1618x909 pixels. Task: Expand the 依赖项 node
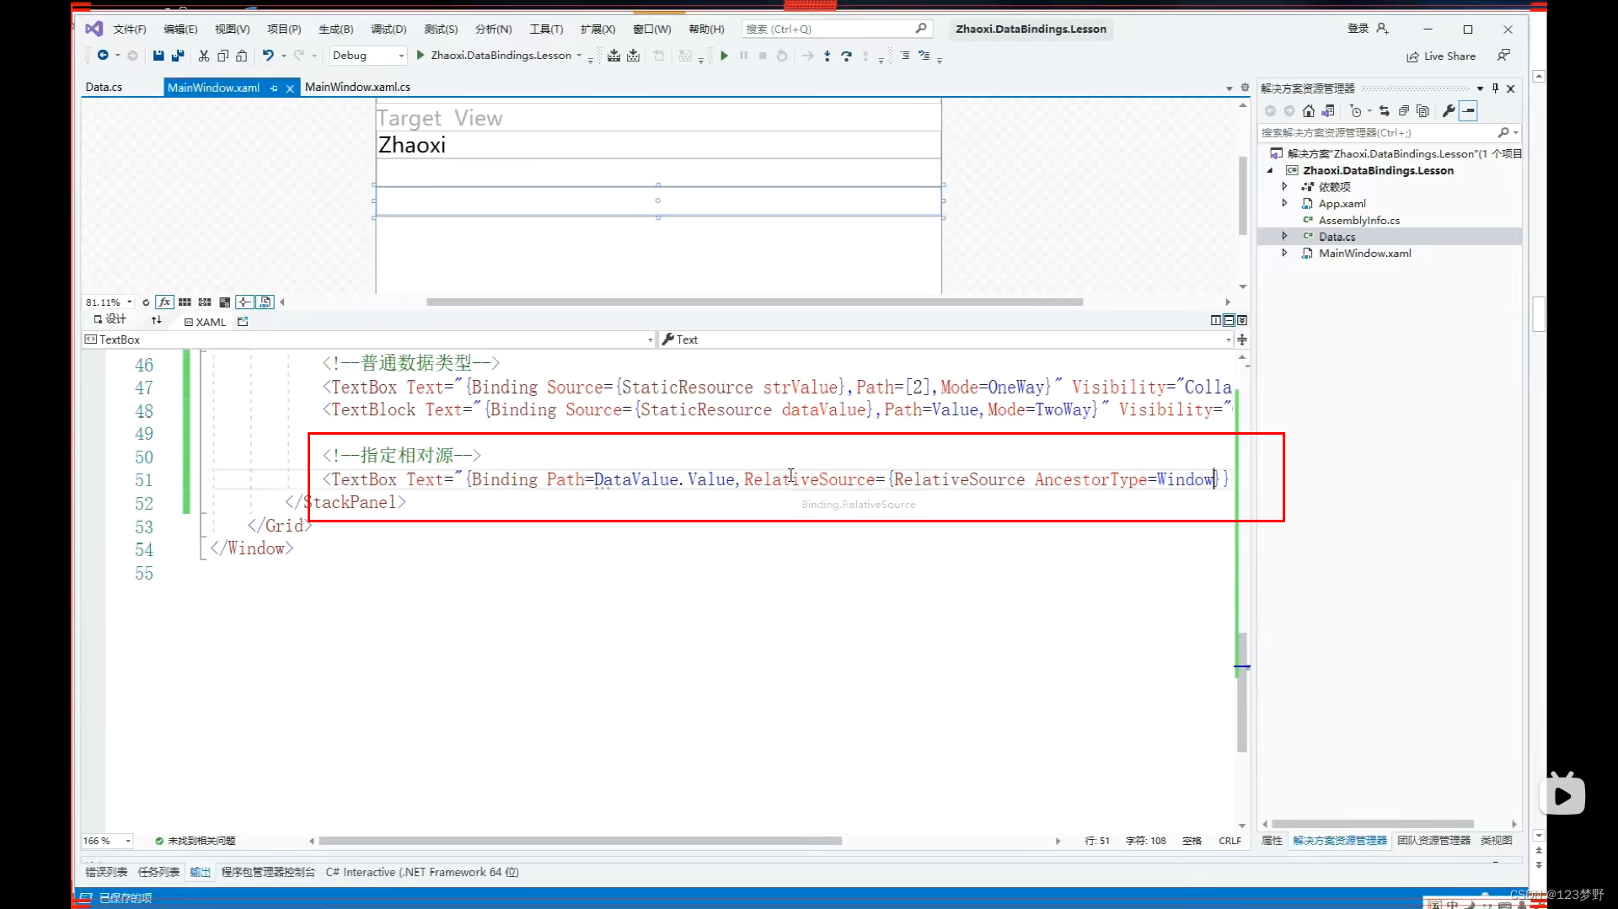[1284, 187]
